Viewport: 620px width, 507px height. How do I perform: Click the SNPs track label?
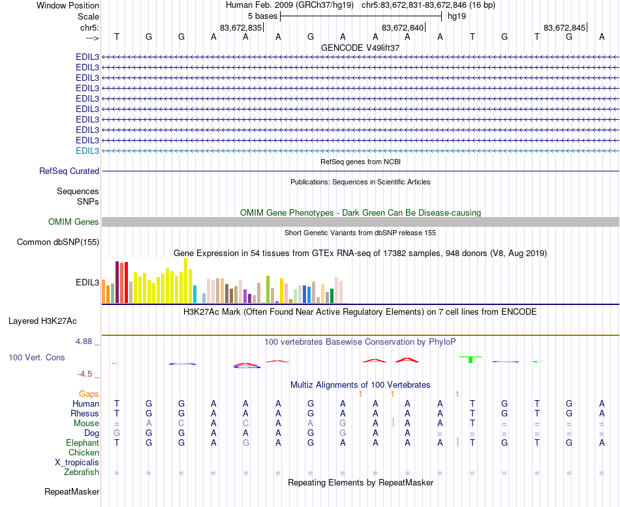pyautogui.click(x=88, y=201)
